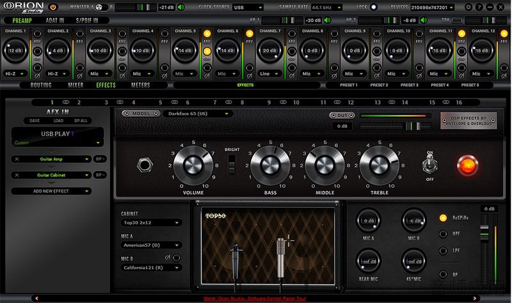Open the Clock Source USB dropdown
The width and height of the screenshot is (512, 303).
[248, 7]
